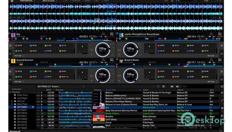The width and height of the screenshot is (232, 132).
Task: Click the CUE button on deck 4
Action: click(119, 76)
